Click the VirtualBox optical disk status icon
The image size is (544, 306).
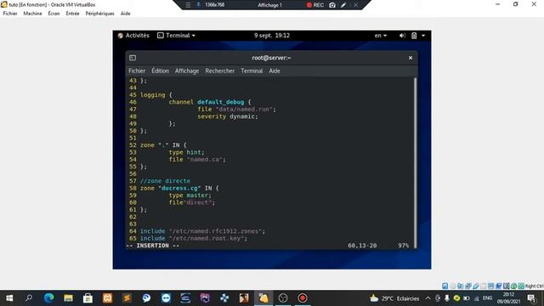453,286
